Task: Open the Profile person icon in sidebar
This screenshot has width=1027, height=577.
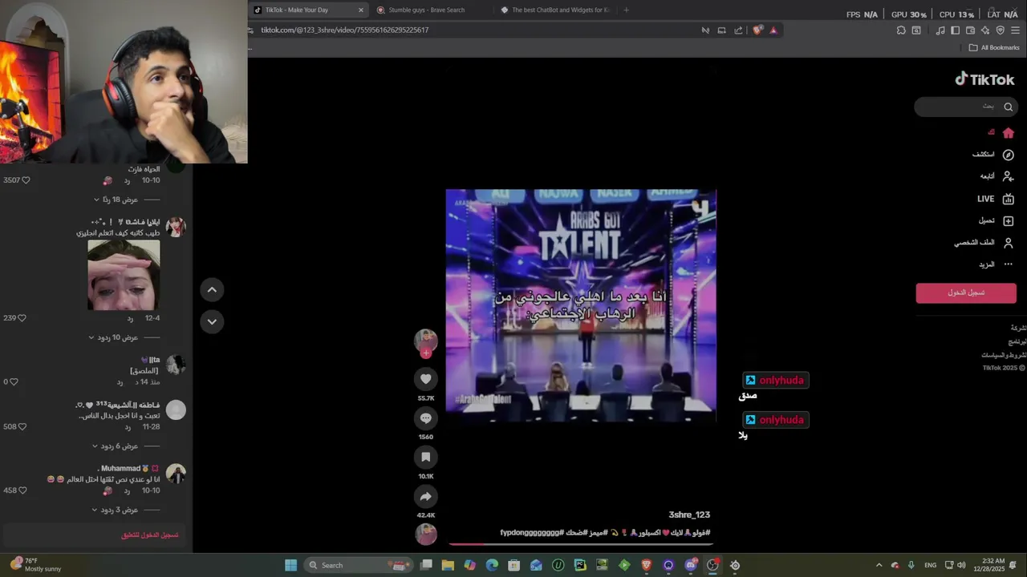Action: point(1009,243)
